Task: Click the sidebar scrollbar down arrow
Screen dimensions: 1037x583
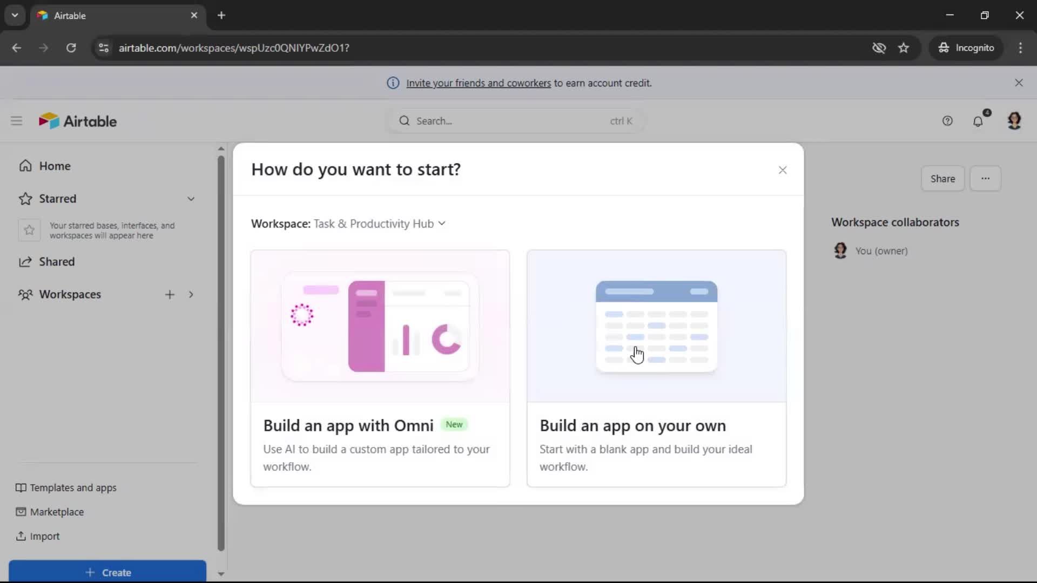Action: click(221, 574)
